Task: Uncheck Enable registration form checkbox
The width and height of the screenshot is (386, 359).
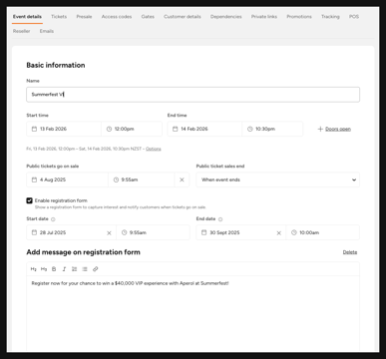Action: 29,200
